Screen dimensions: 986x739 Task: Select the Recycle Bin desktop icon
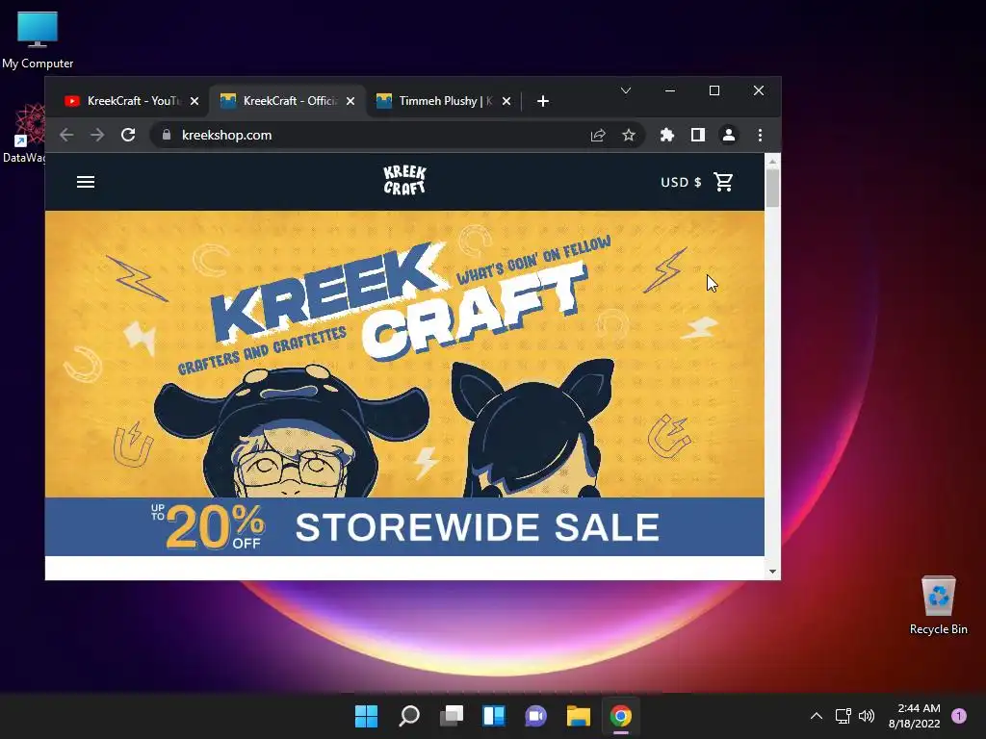pos(939,606)
